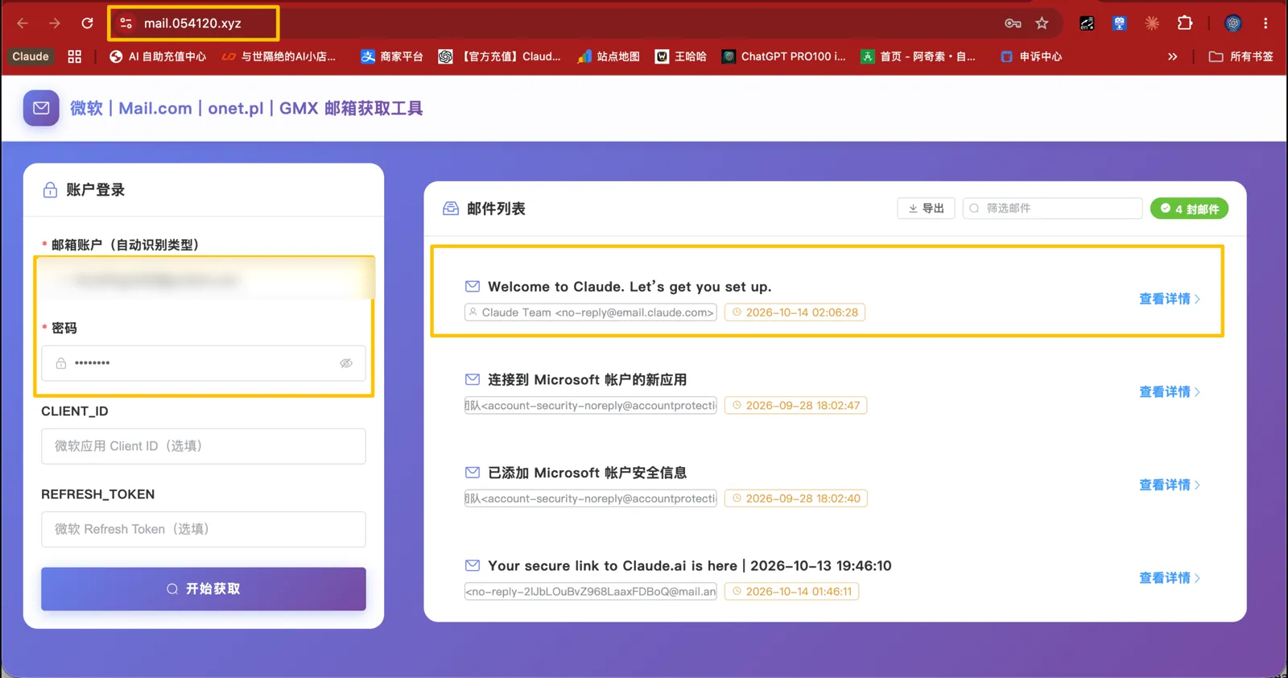Image resolution: width=1288 pixels, height=678 pixels.
Task: Open the apps grid in bookmarks bar
Action: pos(75,56)
